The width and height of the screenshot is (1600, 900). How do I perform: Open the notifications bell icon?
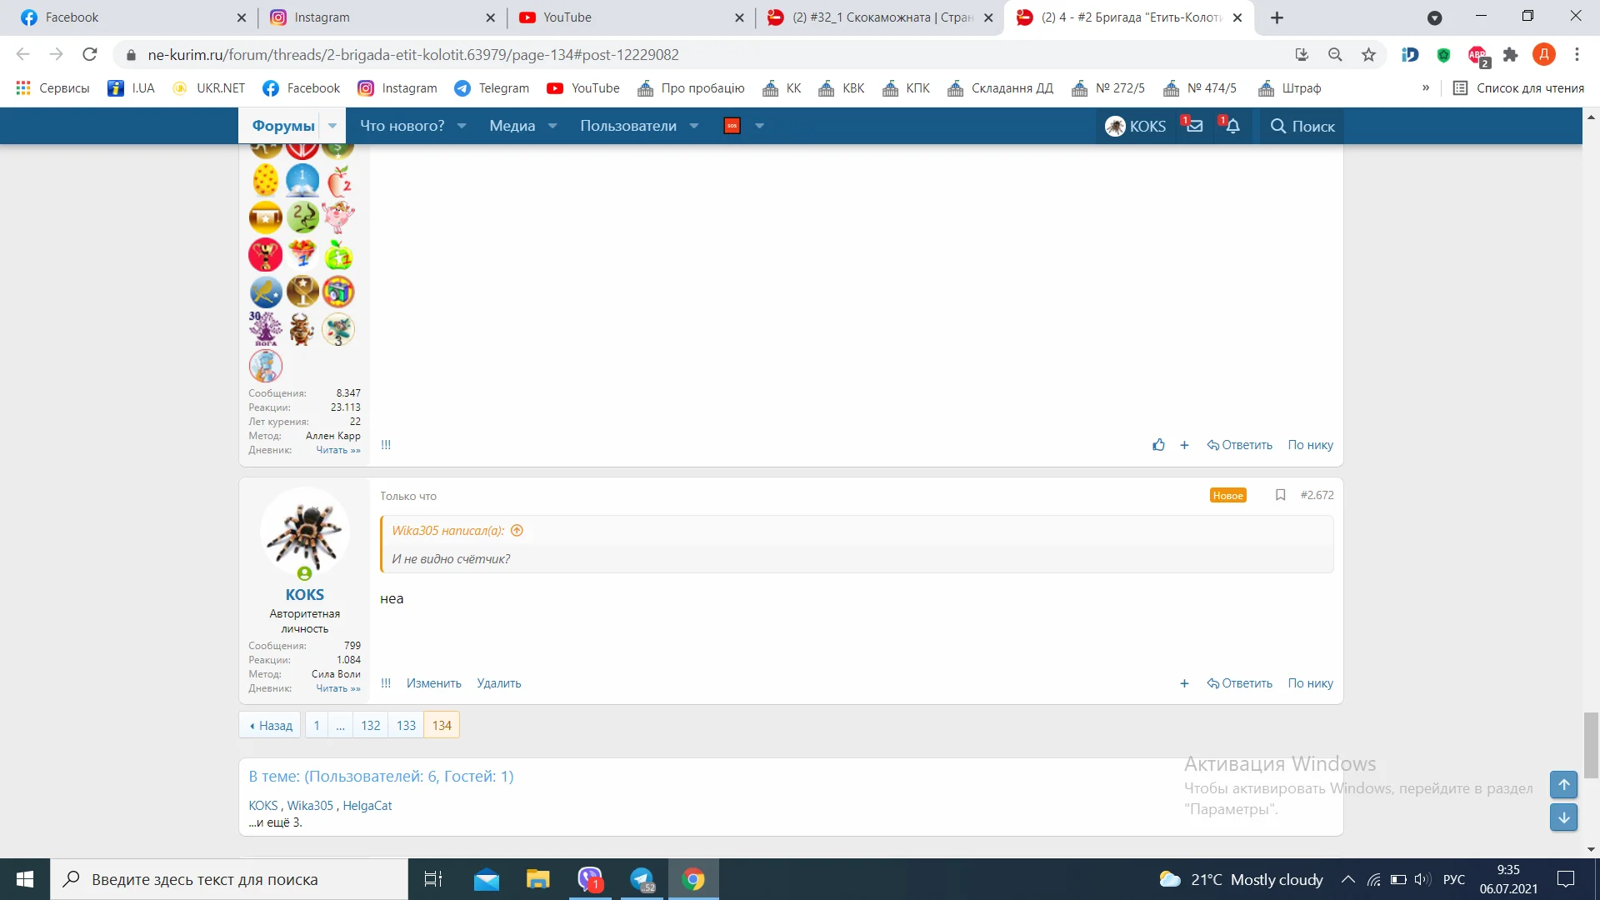click(x=1232, y=126)
